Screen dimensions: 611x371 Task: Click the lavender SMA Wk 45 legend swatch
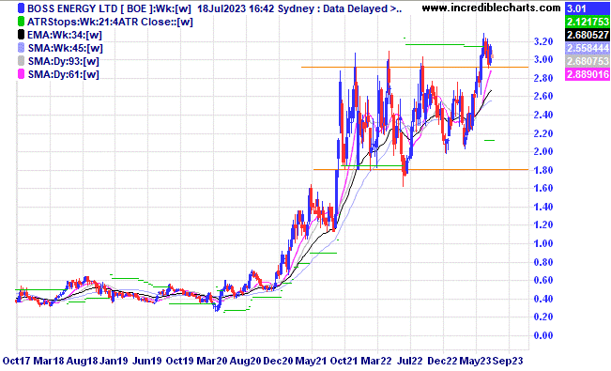(x=21, y=48)
